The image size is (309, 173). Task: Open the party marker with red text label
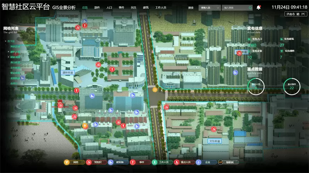[60, 105]
